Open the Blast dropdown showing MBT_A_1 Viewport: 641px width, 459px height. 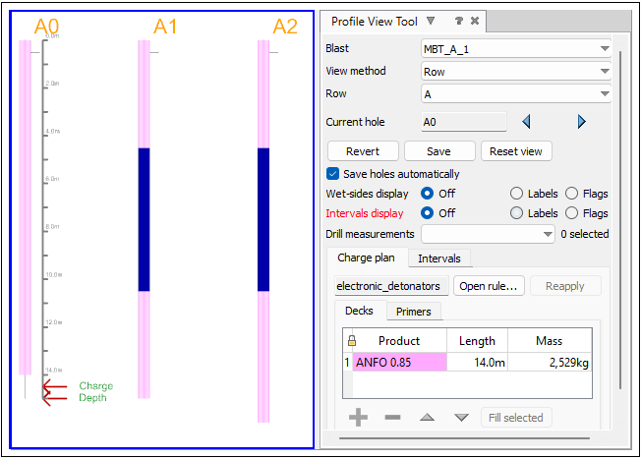click(x=516, y=48)
